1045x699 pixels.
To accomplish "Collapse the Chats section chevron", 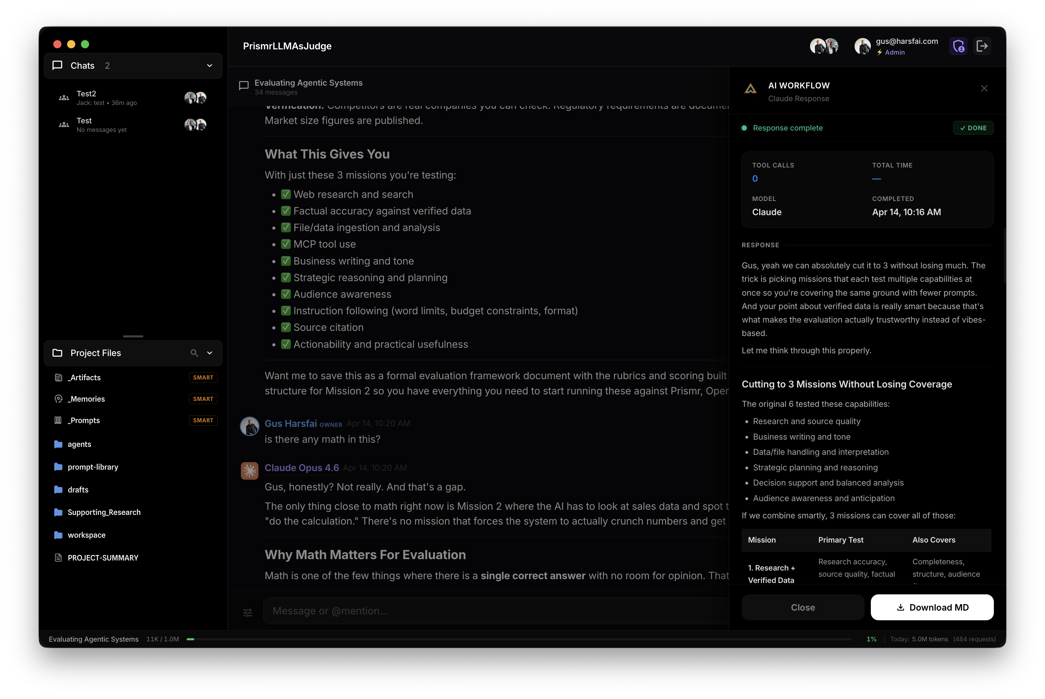I will [209, 66].
